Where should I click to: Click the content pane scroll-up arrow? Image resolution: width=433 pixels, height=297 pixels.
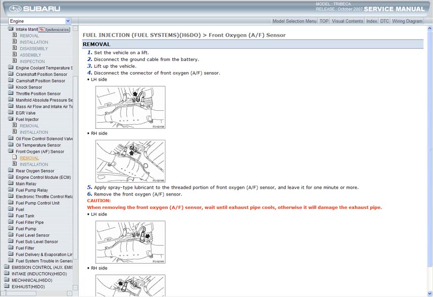[430, 28]
